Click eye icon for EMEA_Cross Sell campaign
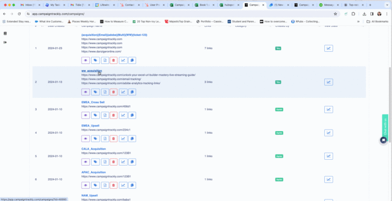The width and height of the screenshot is (392, 201). tap(85, 115)
